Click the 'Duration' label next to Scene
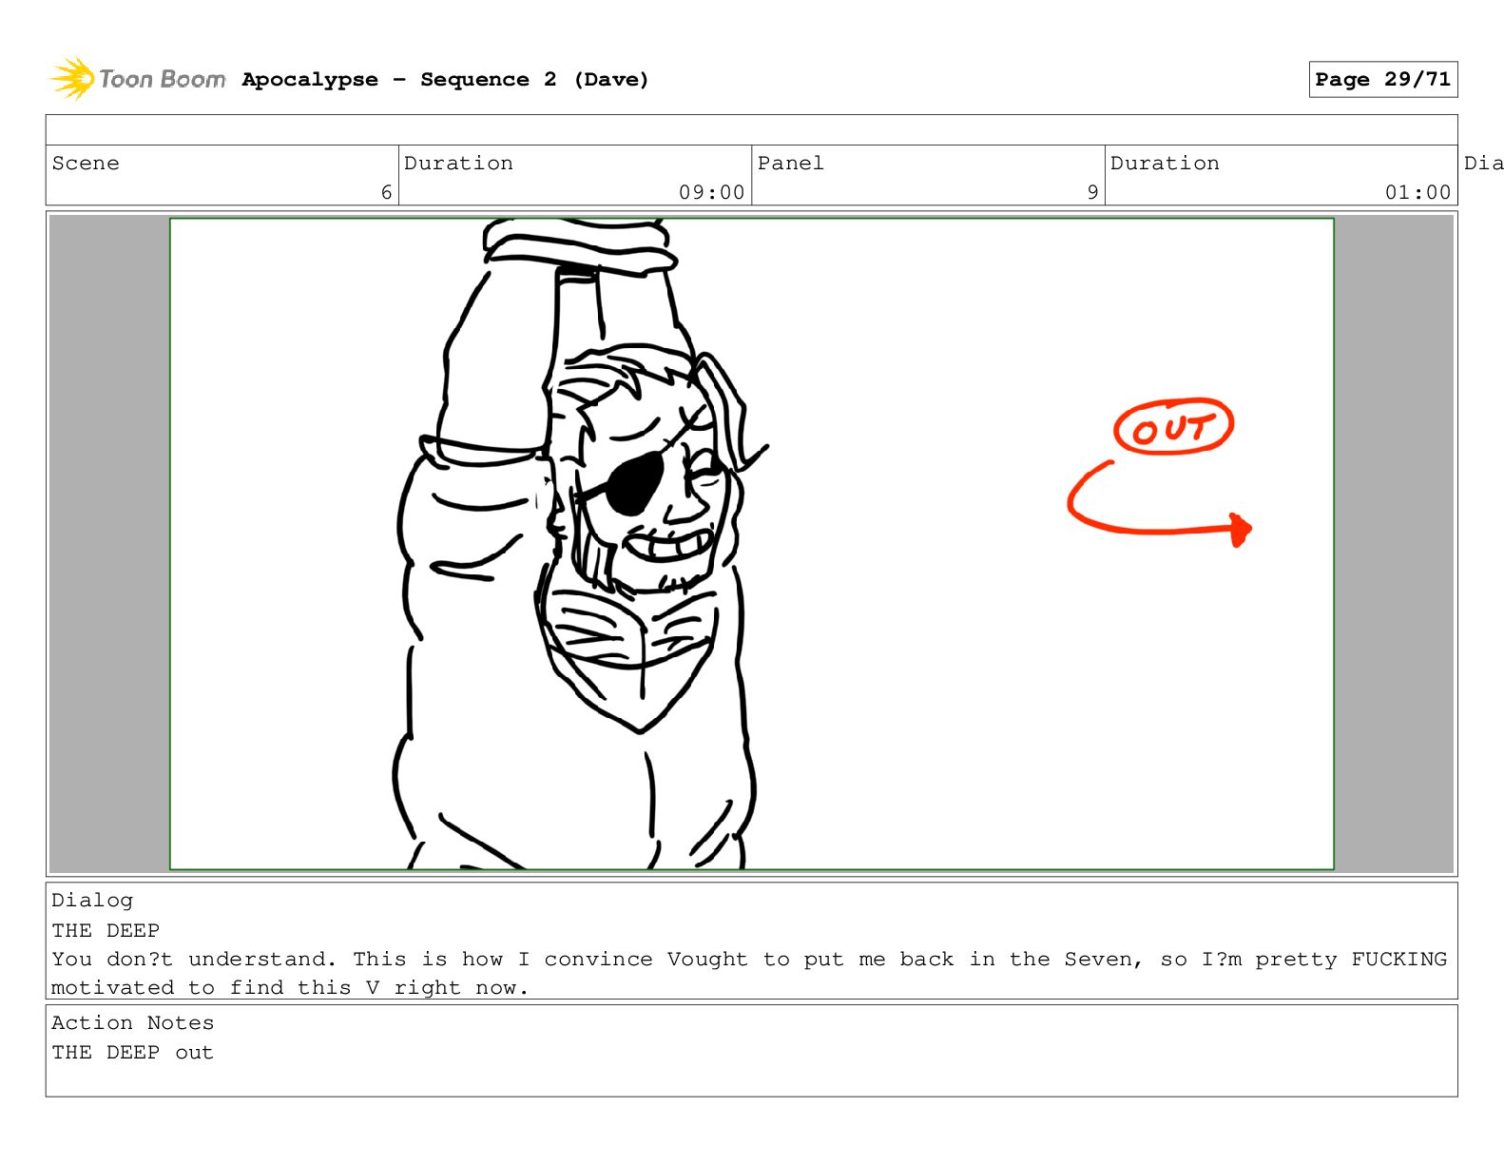Image resolution: width=1504 pixels, height=1165 pixels. [x=458, y=163]
